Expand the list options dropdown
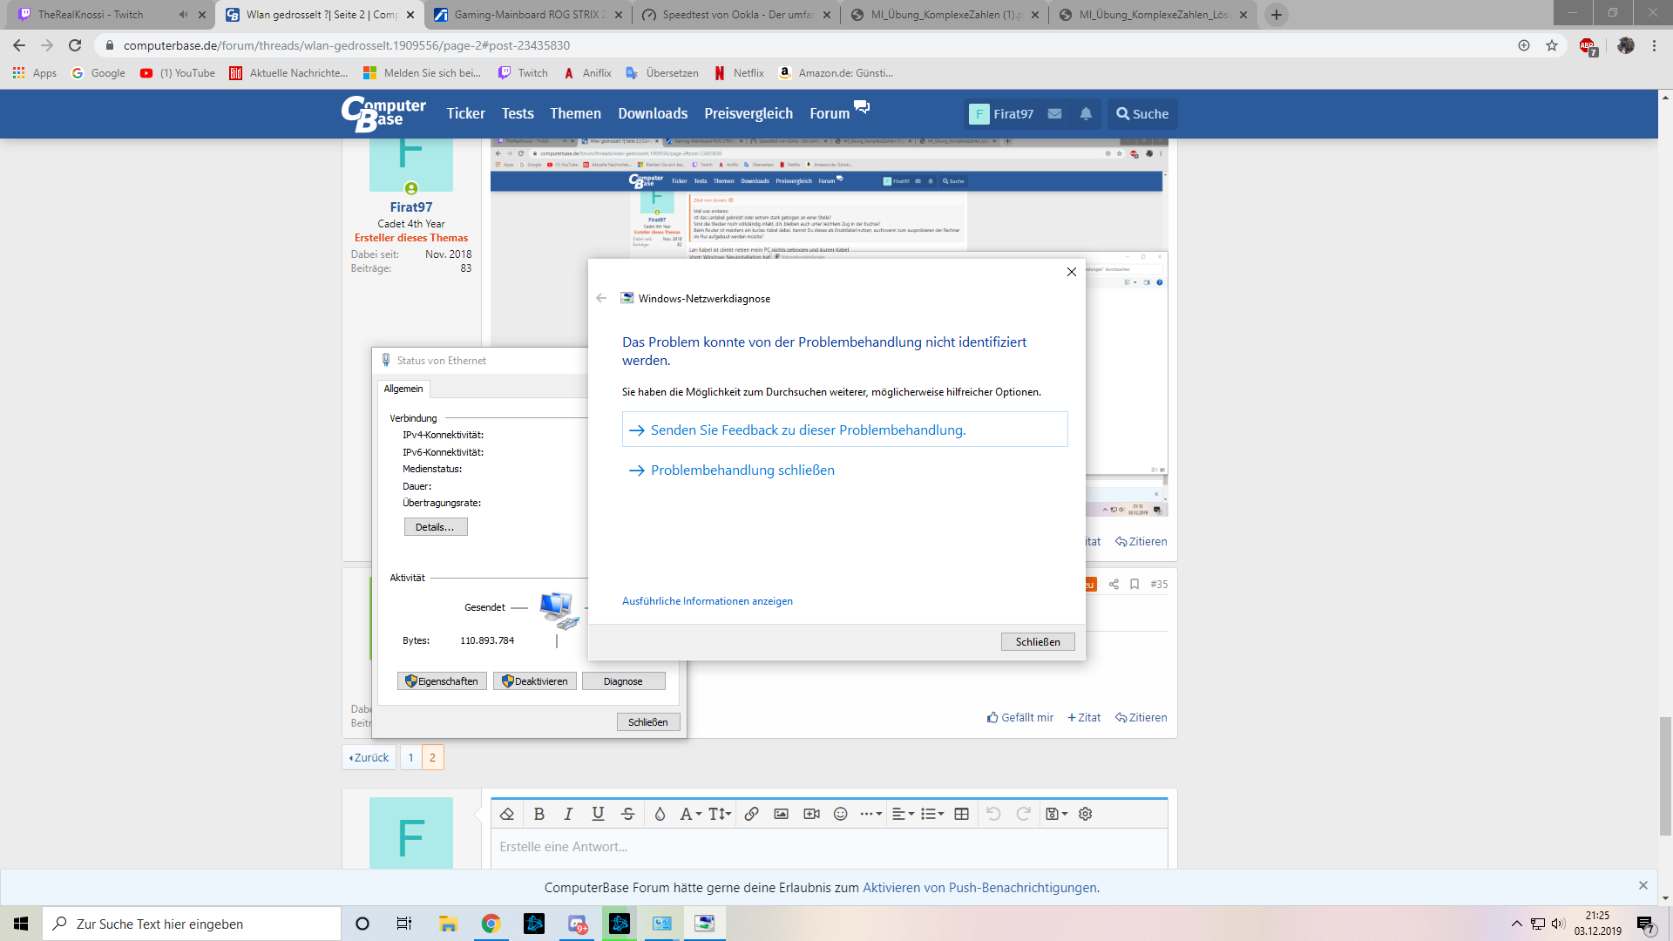 click(932, 814)
